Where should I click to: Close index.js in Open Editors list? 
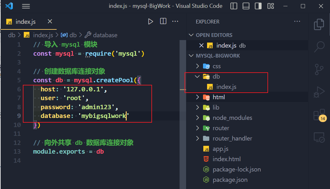point(201,45)
